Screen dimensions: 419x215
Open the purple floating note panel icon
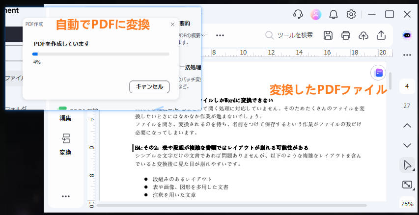[378, 73]
